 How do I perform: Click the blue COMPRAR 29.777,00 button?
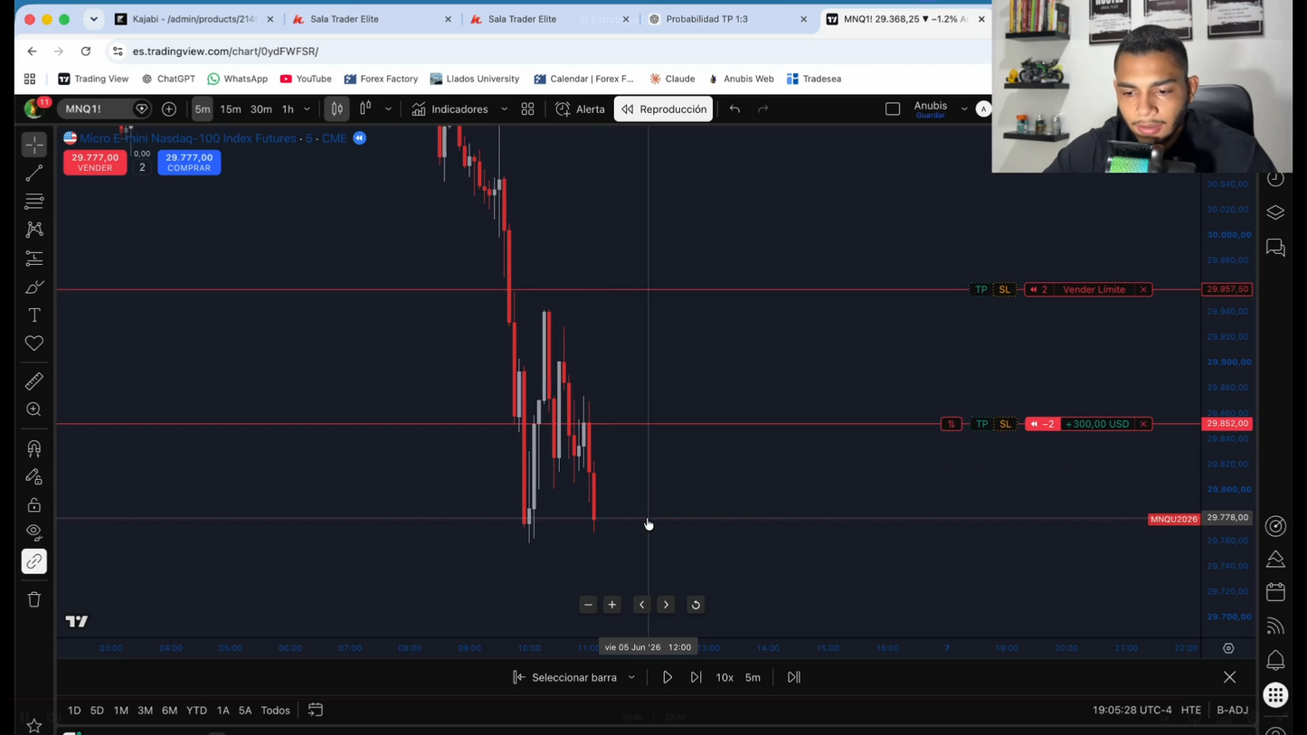click(x=189, y=162)
